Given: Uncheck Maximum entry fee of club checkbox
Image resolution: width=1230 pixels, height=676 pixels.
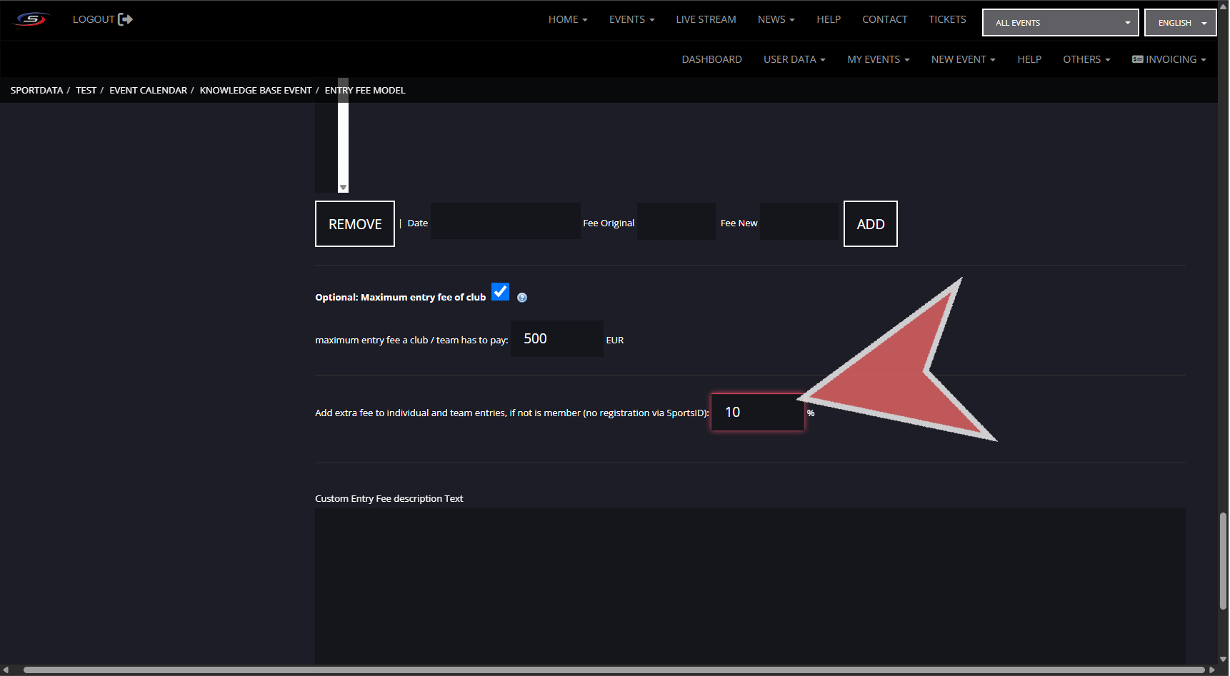Looking at the screenshot, I should (x=500, y=292).
